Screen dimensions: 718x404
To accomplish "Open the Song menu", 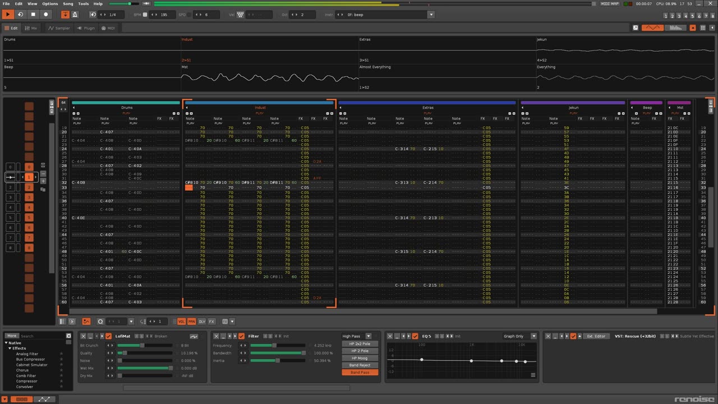I will point(68,3).
